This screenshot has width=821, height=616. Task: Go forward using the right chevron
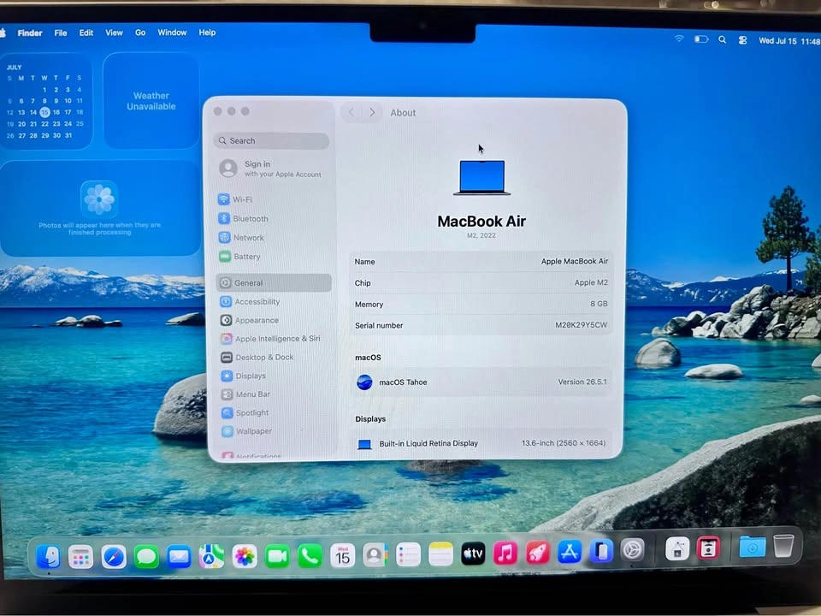click(372, 113)
